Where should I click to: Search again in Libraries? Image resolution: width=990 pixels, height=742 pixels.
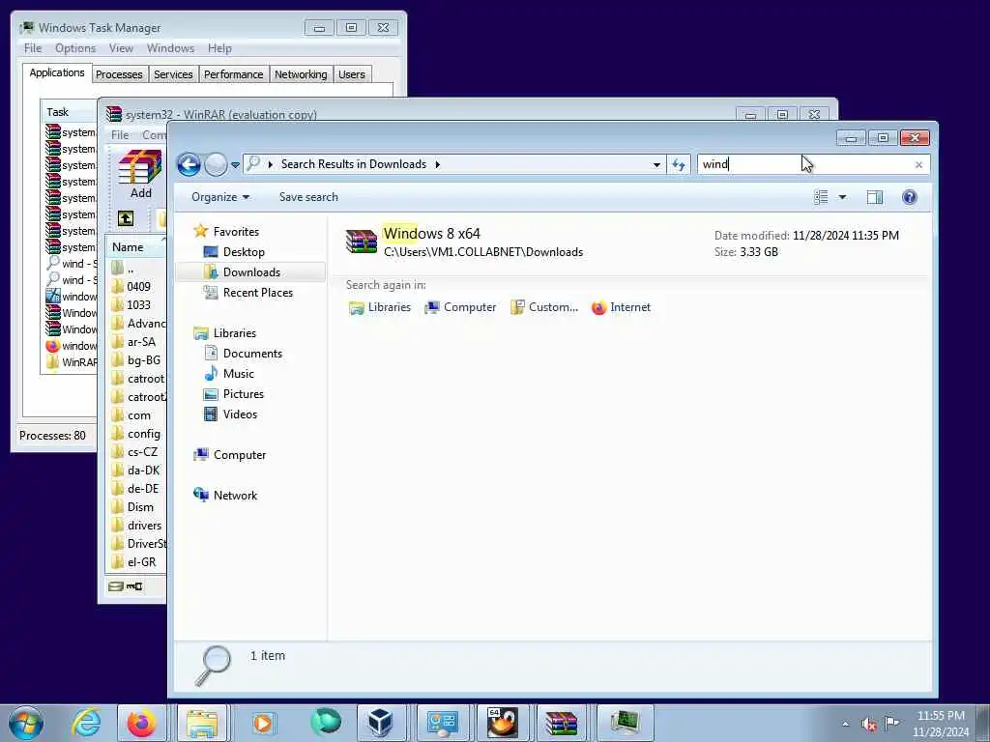coord(380,307)
